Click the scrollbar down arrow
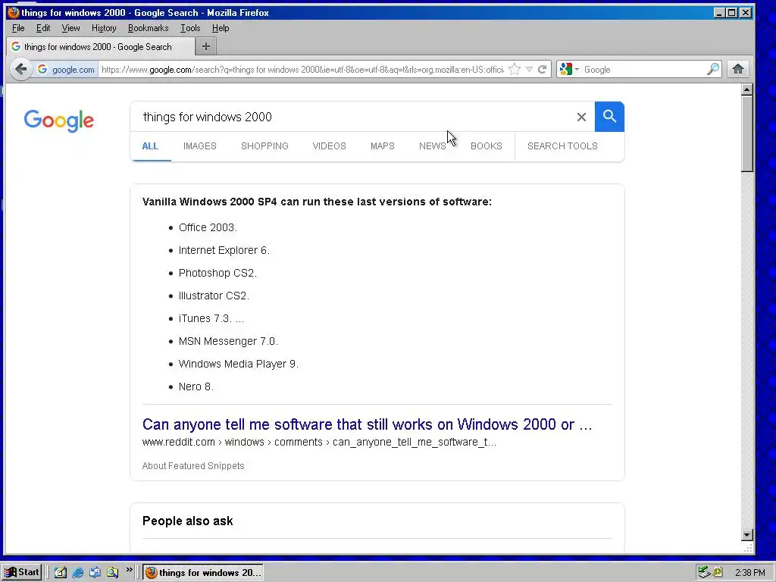This screenshot has height=582, width=776. [747, 535]
